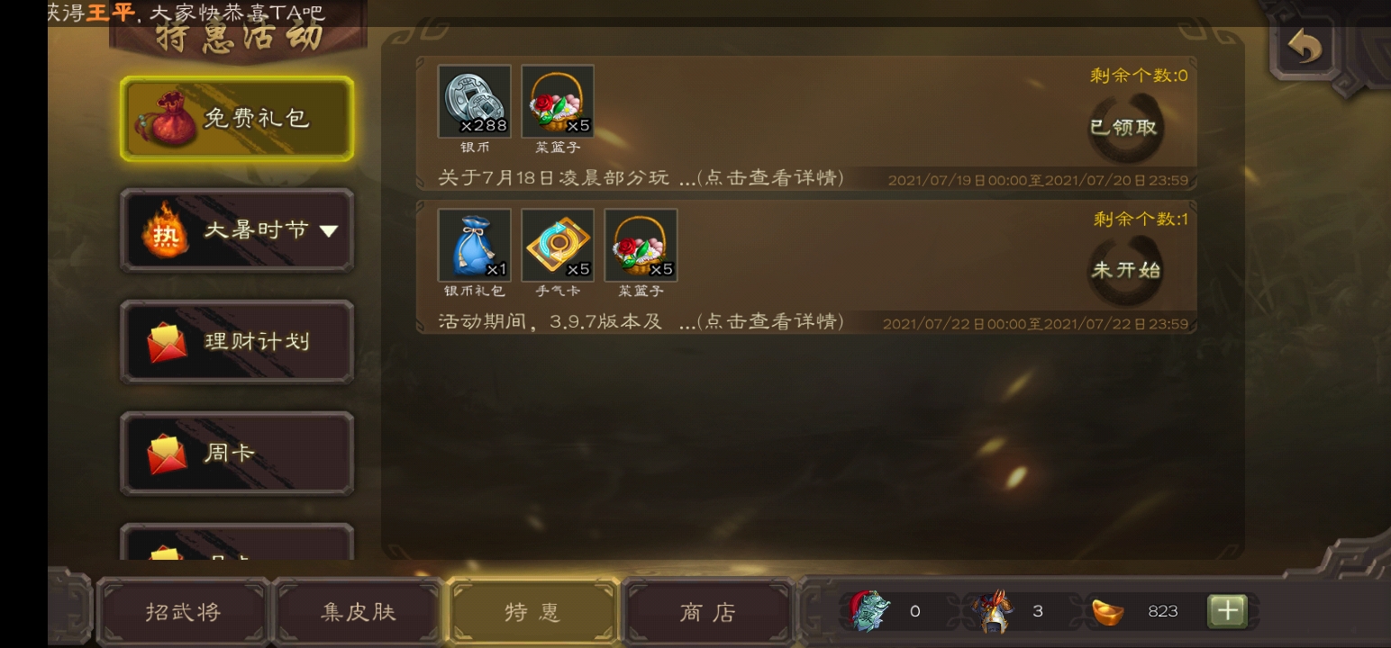Screen dimensions: 1391x648
Task: Expand the 大暑时节 dropdown arrow
Action: pyautogui.click(x=329, y=230)
